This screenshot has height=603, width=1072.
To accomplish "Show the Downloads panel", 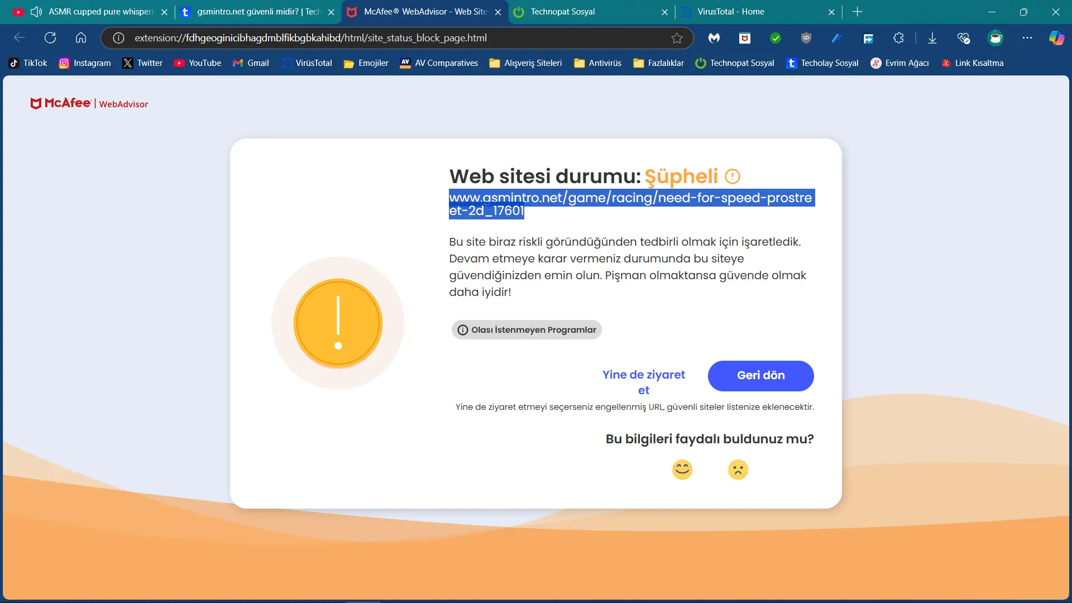I will click(932, 38).
